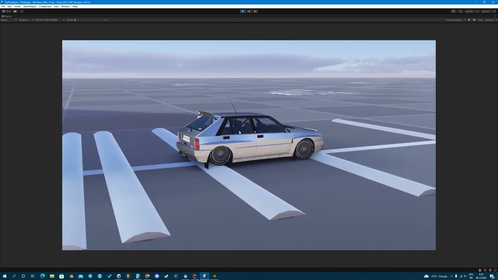Image resolution: width=498 pixels, height=280 pixels.
Task: Open the -15°C Cloudy weather widget
Action: (435, 276)
